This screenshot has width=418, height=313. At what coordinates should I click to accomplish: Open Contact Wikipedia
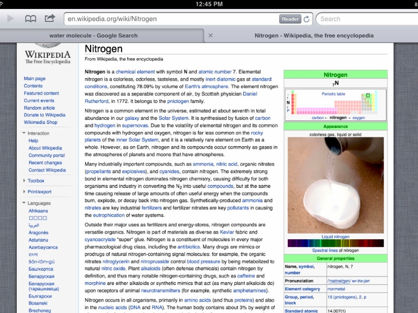coord(47,170)
